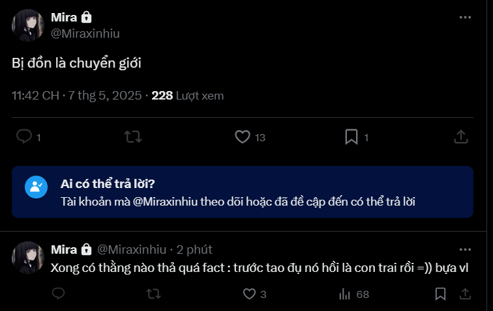Share Mira's reply comment

click(x=465, y=294)
